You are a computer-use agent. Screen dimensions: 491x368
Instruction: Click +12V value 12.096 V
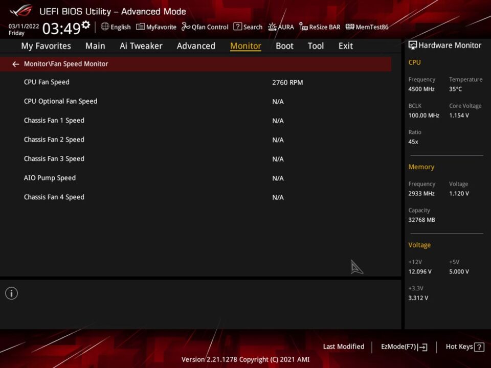(419, 271)
